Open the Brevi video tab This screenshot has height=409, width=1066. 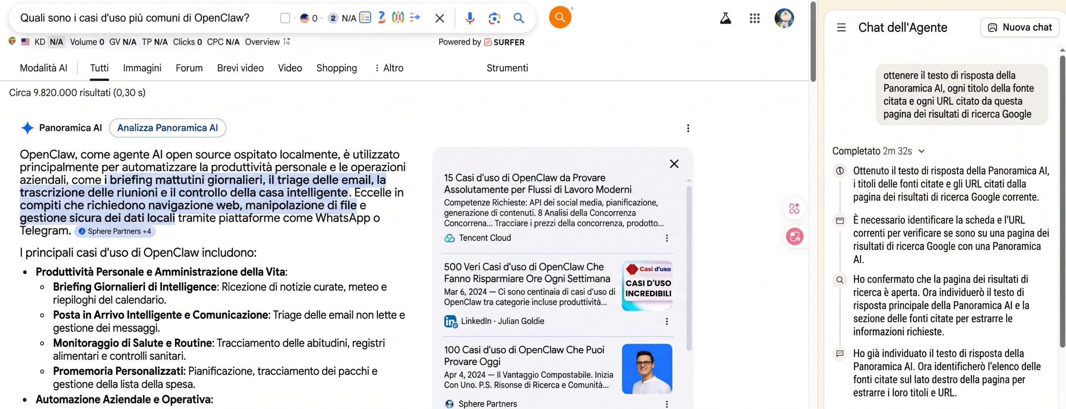point(240,68)
